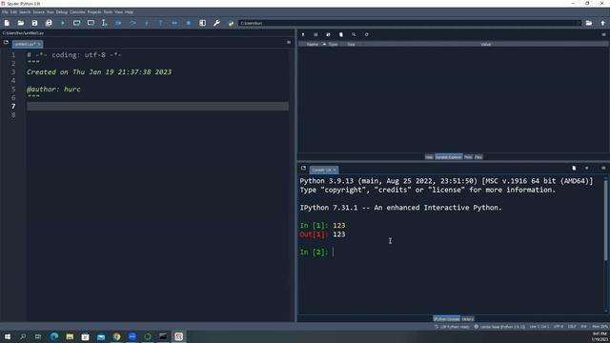Sort variables by the Type column
This screenshot has width=610, height=343.
click(x=333, y=45)
